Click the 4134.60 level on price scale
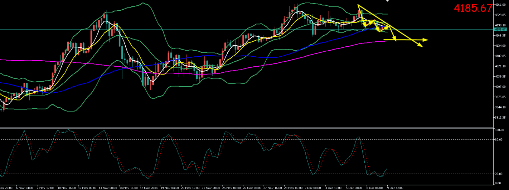The width and height of the screenshot is (509, 190). tap(500, 46)
